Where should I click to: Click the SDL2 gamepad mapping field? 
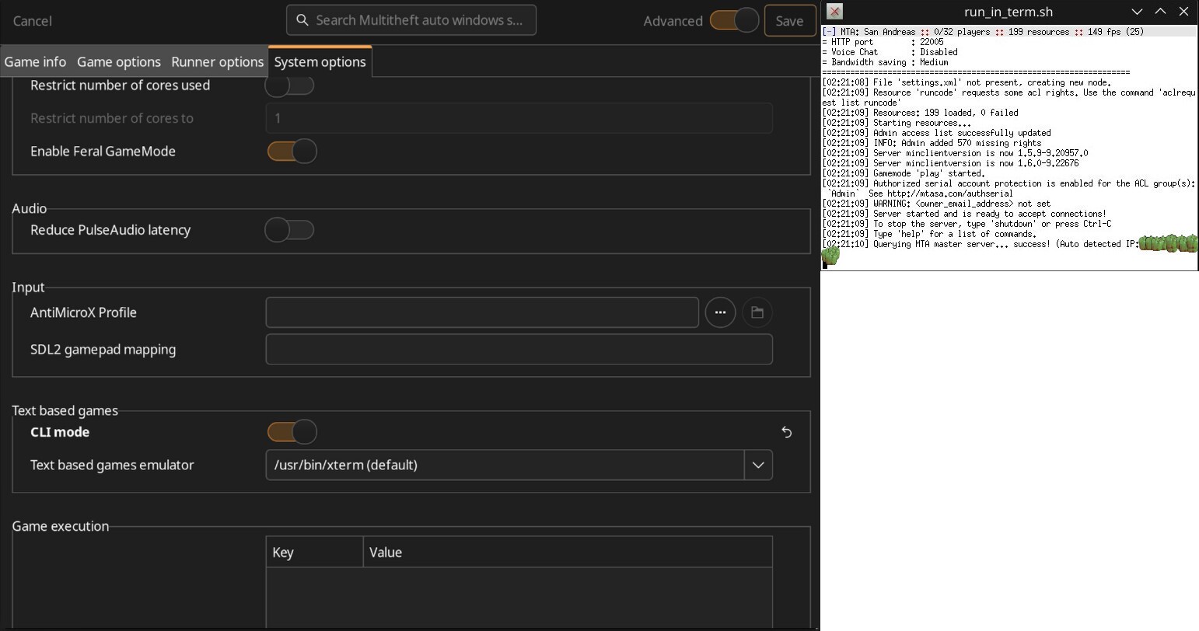point(519,350)
